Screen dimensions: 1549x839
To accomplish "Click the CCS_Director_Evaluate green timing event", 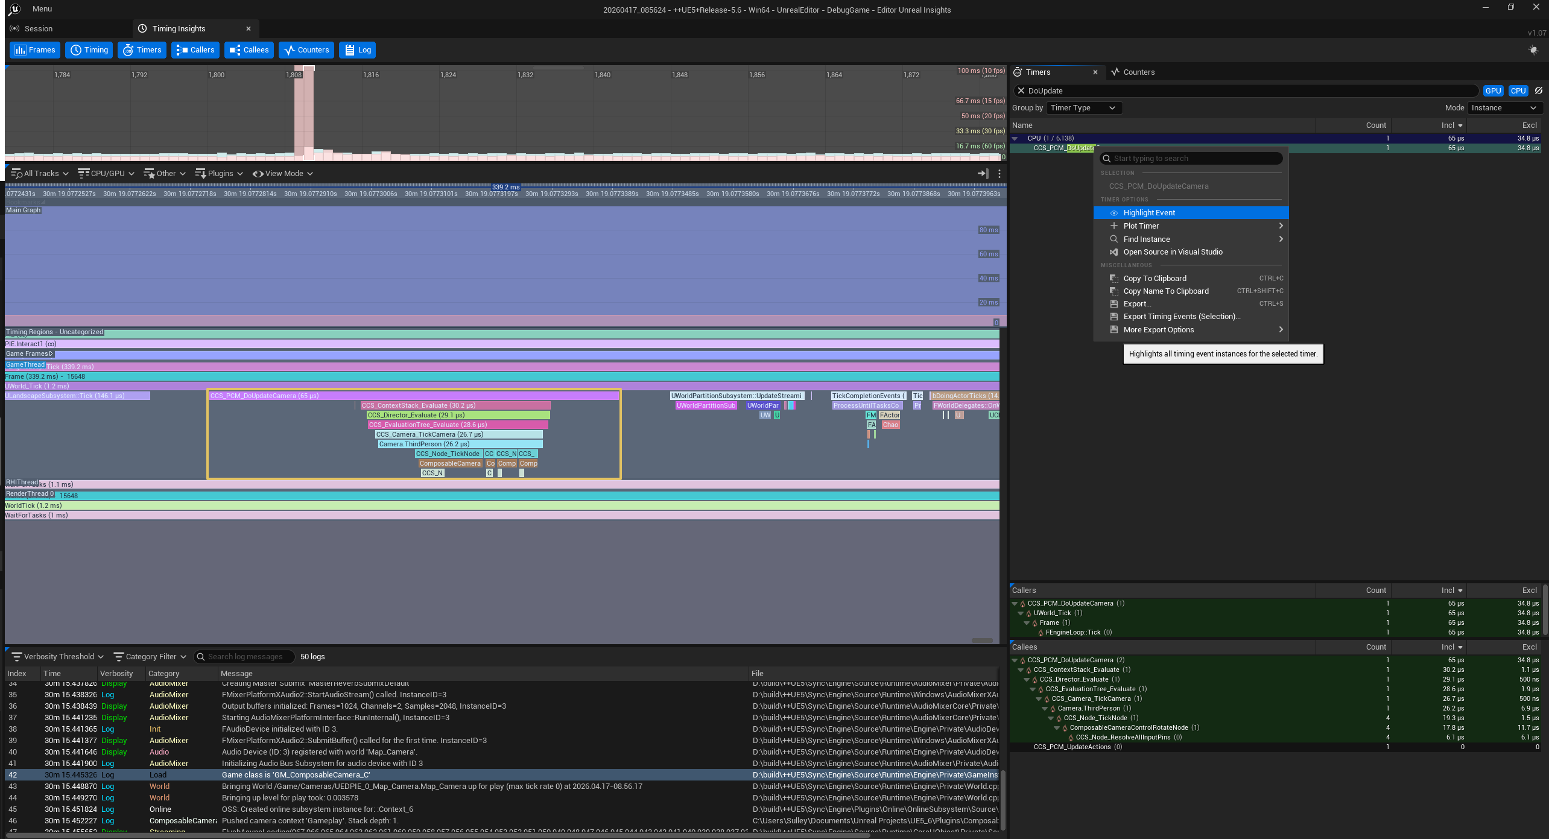I will pos(457,416).
